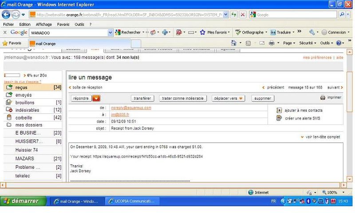This screenshot has height=213, width=355.
Task: Click the magnifier search icon next to Google box
Action: pos(342,15)
